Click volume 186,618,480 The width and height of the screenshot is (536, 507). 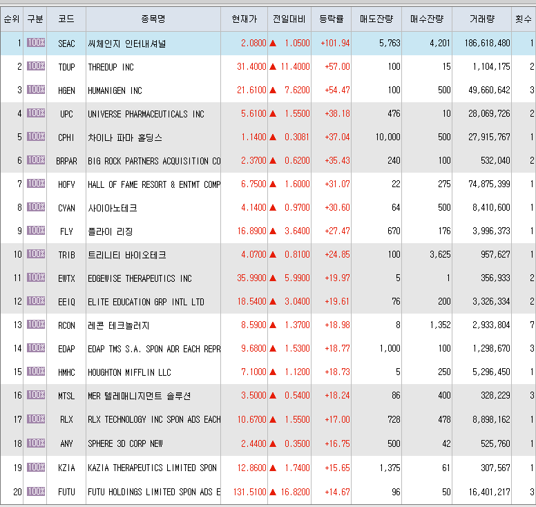487,43
